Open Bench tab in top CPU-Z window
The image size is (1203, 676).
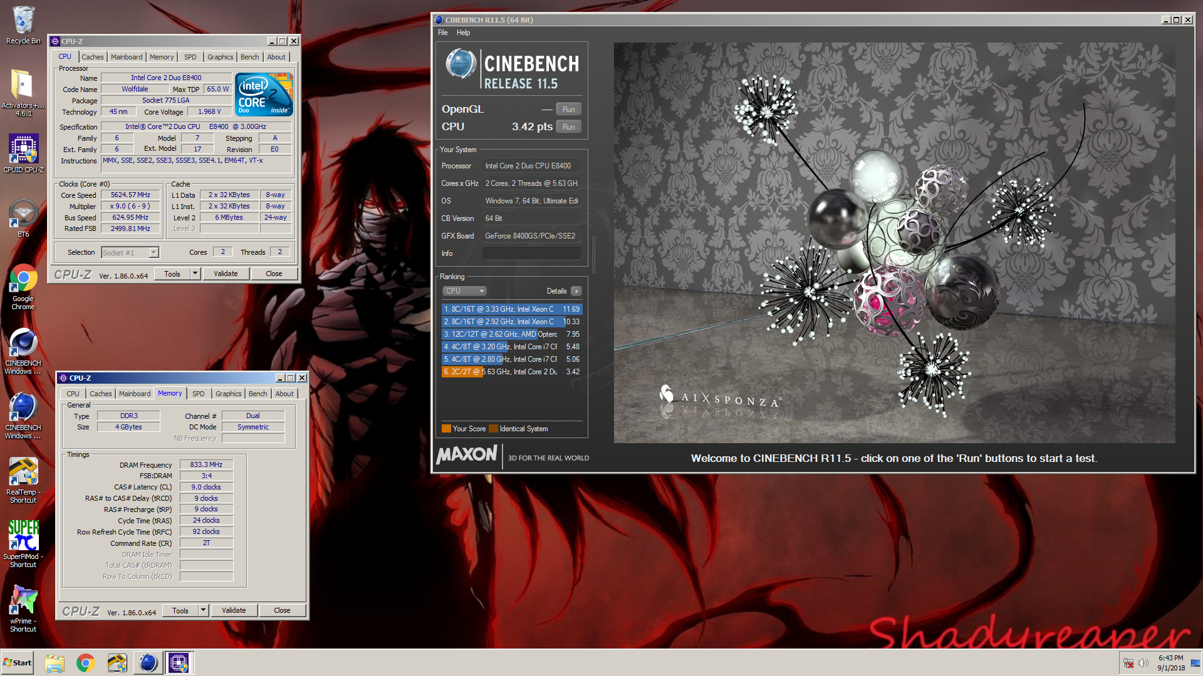tap(250, 57)
